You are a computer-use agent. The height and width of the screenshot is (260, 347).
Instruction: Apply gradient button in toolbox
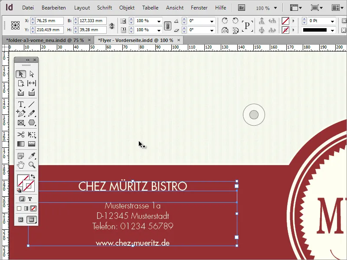[x=26, y=208]
